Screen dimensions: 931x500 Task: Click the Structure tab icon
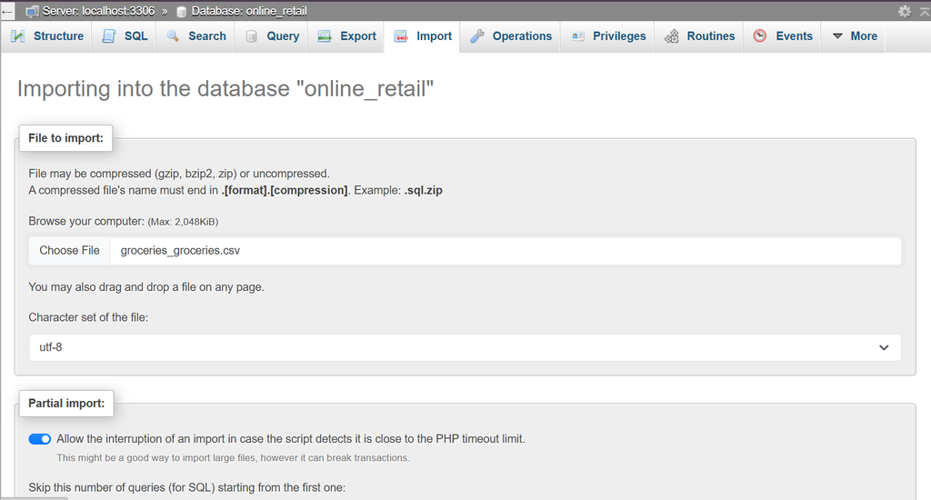[x=18, y=36]
